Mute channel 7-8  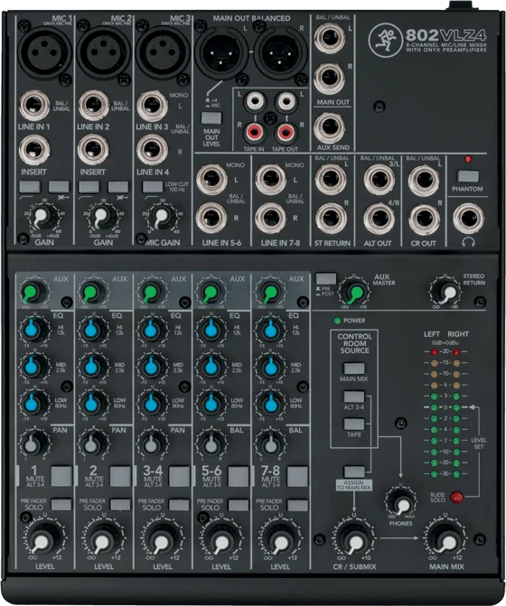(297, 476)
